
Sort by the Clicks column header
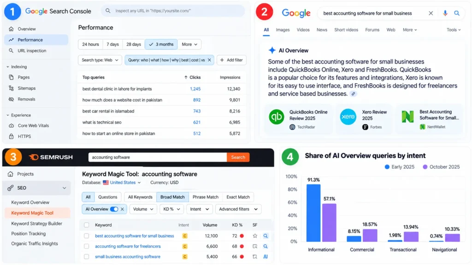192,77
